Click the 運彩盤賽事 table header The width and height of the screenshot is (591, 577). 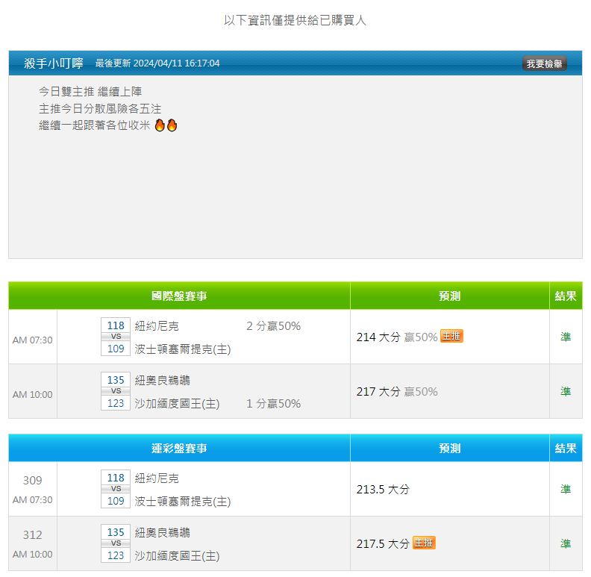pyautogui.click(x=179, y=449)
